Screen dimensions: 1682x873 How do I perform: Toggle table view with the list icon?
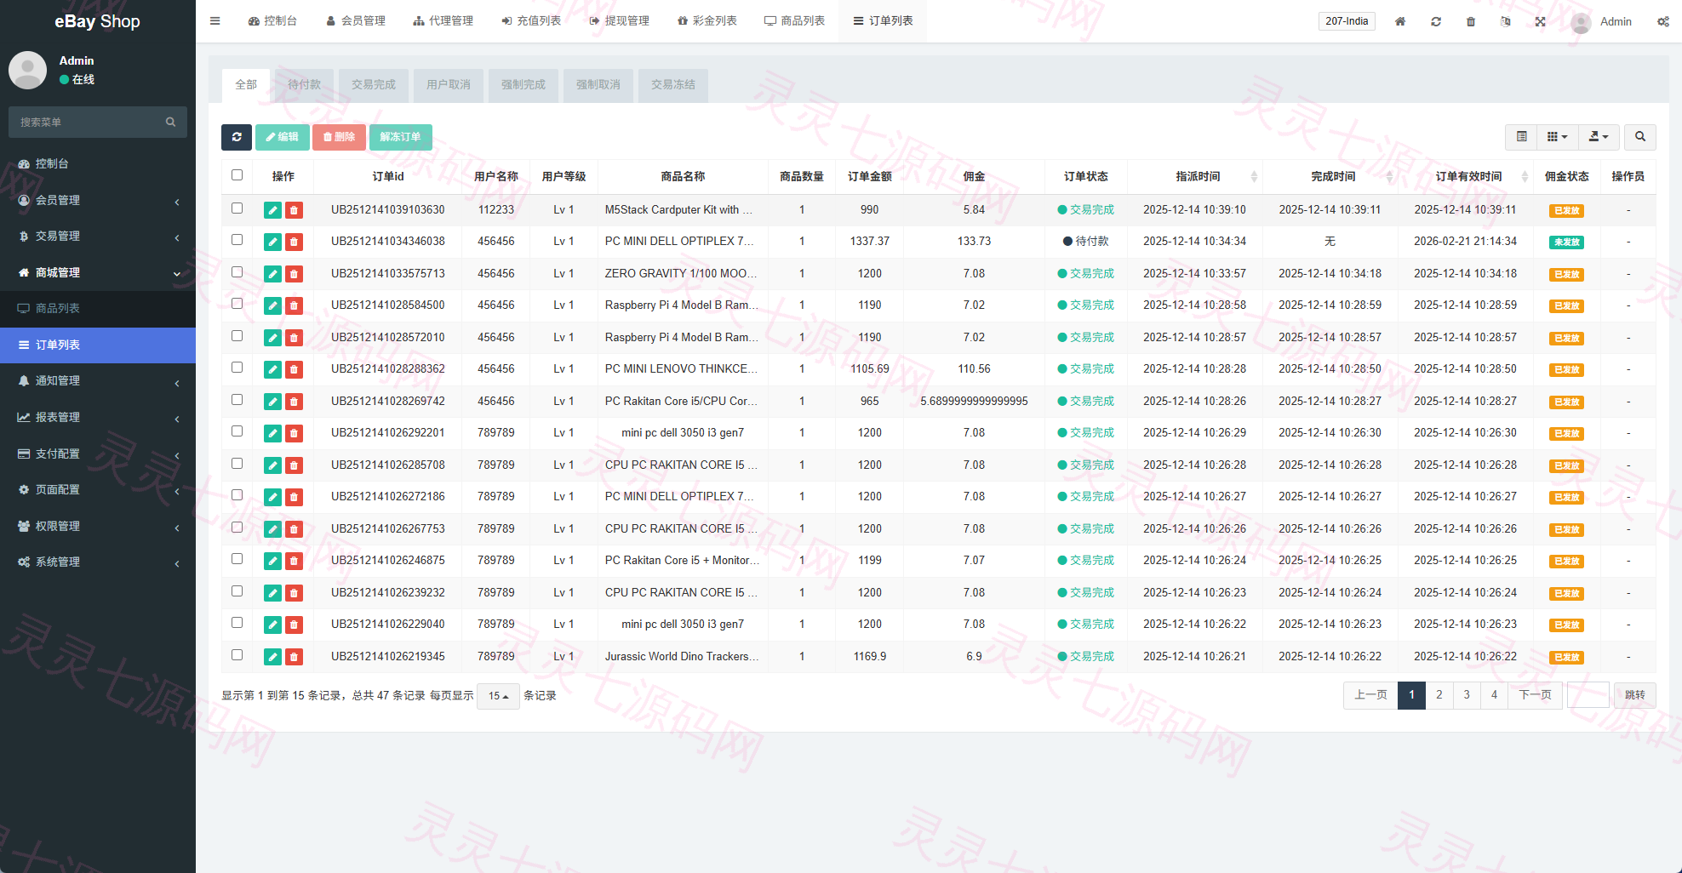[x=1522, y=137]
